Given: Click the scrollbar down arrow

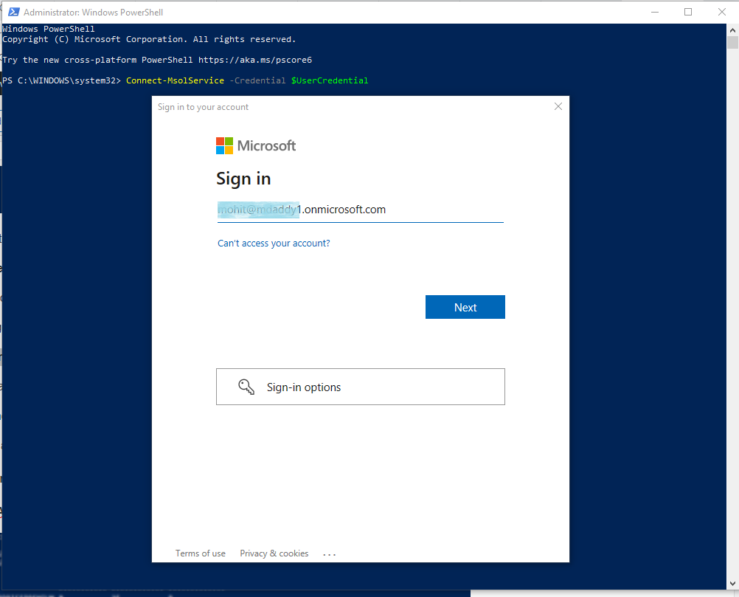Looking at the screenshot, I should [733, 584].
